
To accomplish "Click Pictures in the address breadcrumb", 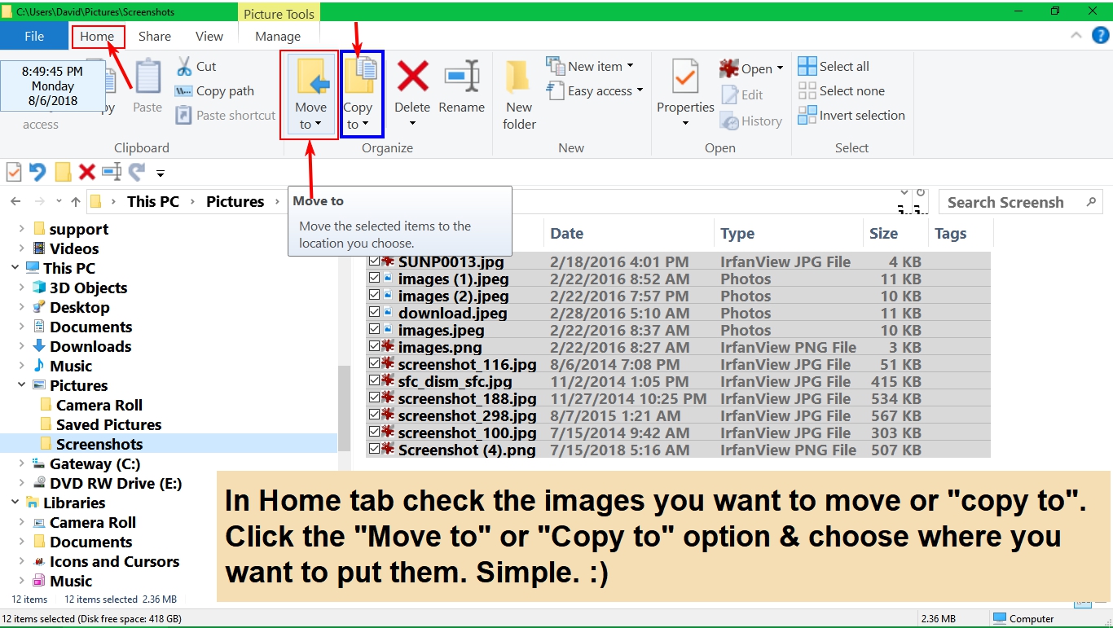I will click(235, 202).
